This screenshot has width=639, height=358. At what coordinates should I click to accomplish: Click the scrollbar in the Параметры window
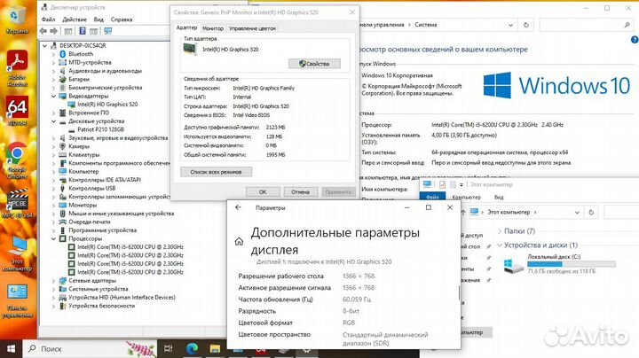pyautogui.click(x=460, y=292)
